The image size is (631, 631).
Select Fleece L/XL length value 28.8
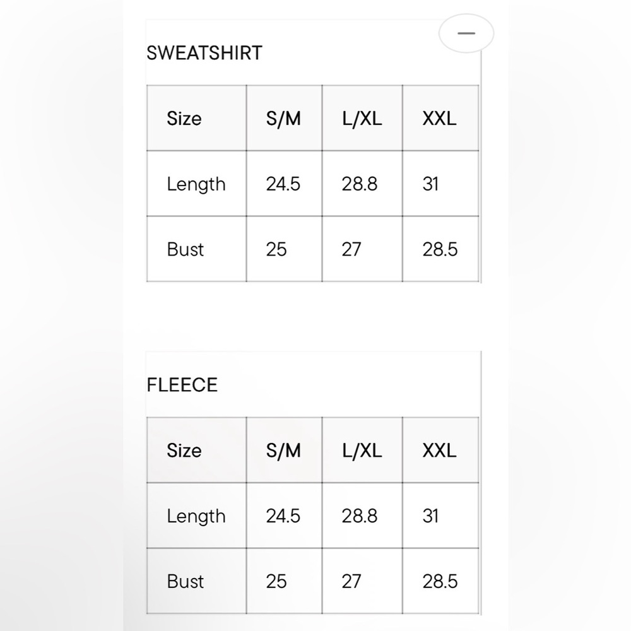click(x=360, y=516)
